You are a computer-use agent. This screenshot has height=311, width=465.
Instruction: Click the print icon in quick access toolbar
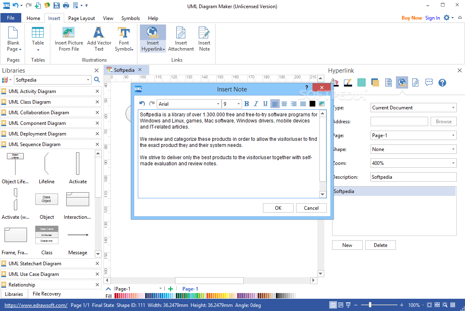(66, 5)
